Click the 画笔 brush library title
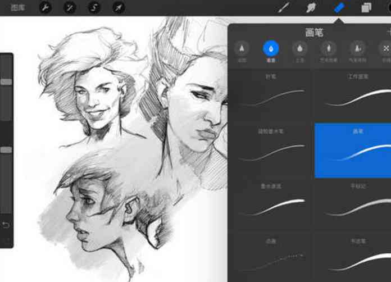The width and height of the screenshot is (391, 282). point(314,33)
